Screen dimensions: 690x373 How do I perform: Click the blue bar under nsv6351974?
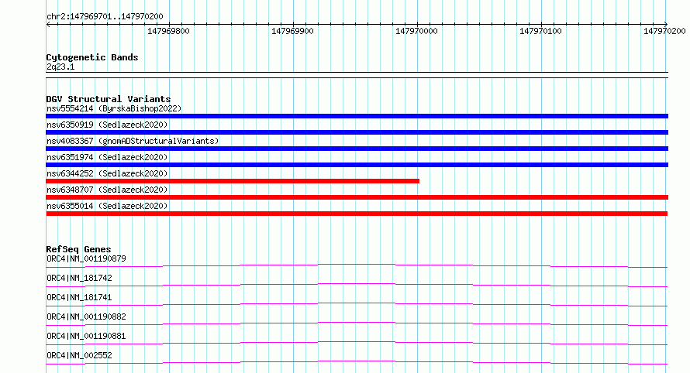357,165
